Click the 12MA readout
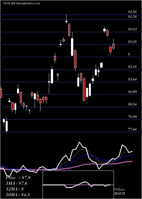Screen dimensions: 142x199 click(14, 189)
